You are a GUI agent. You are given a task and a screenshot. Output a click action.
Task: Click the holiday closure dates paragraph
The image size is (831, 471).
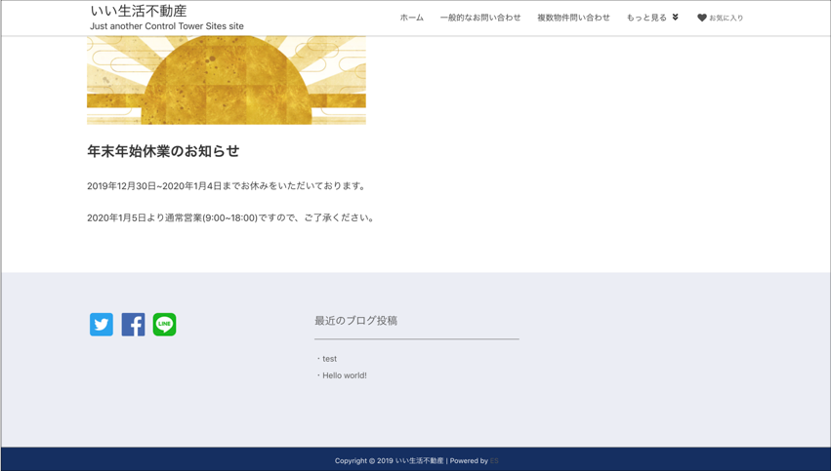tap(228, 186)
